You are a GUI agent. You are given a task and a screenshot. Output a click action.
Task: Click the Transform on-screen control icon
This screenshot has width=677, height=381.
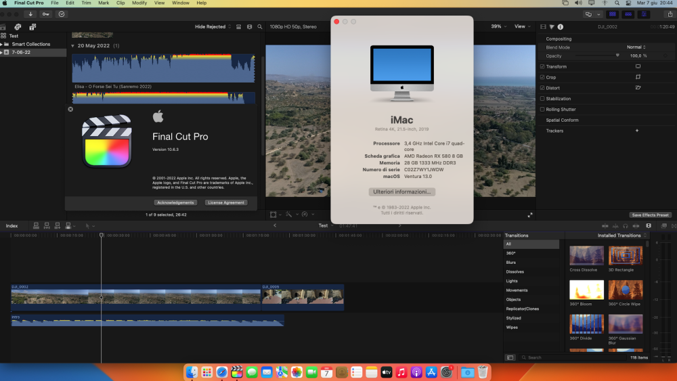638,66
